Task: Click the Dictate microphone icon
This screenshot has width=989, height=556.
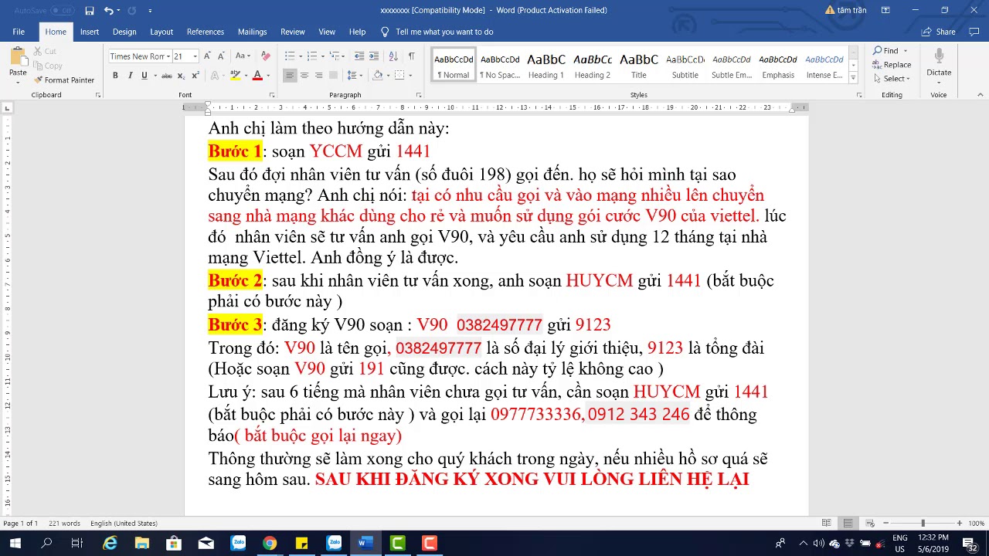Action: click(x=939, y=56)
